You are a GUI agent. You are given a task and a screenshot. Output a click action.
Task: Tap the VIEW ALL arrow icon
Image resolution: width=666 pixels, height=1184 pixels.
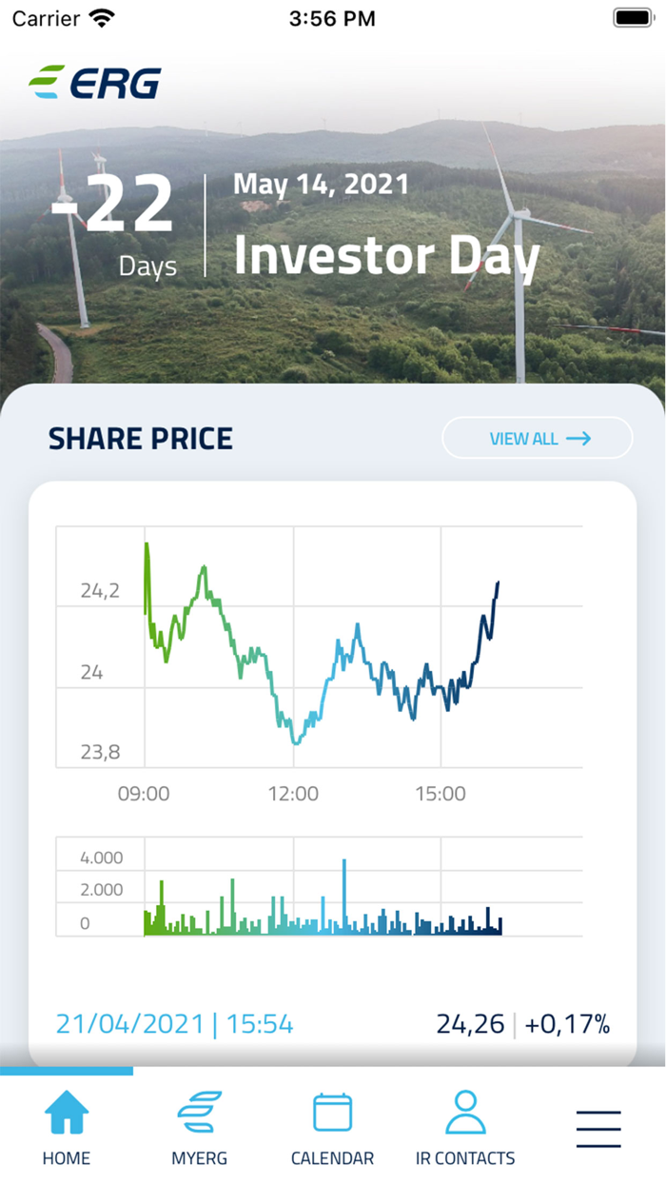pyautogui.click(x=578, y=438)
